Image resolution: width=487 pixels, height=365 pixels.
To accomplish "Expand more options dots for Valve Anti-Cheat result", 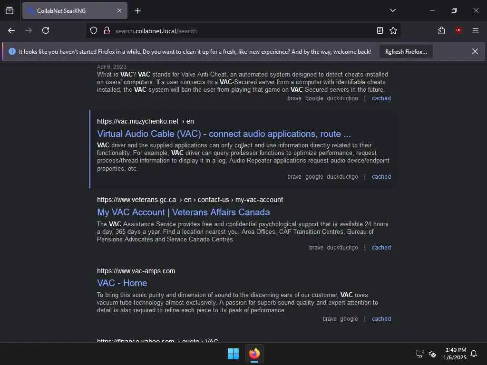I will pos(365,98).
